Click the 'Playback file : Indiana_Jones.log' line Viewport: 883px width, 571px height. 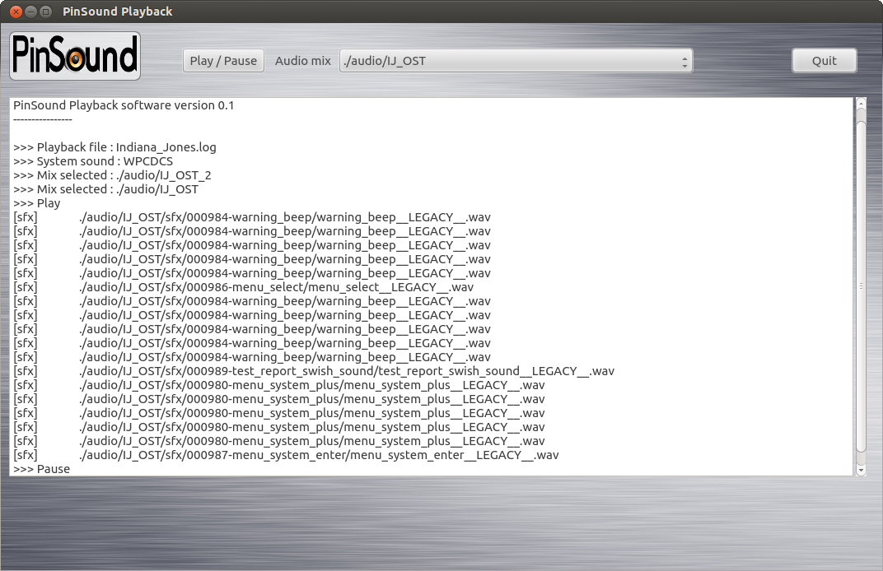pyautogui.click(x=114, y=147)
